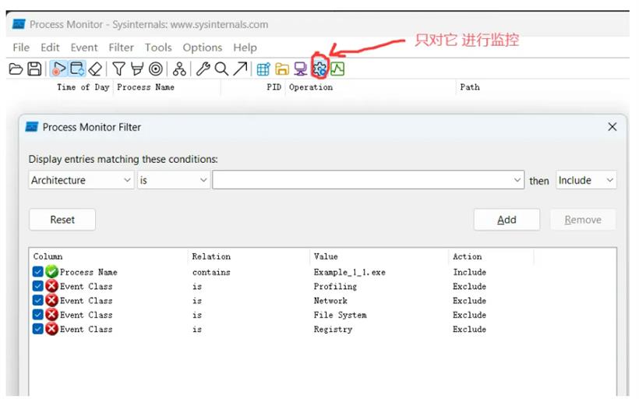Toggle the Autoscroll toolbar icon
Viewport: 639px width, 399px height.
77,69
